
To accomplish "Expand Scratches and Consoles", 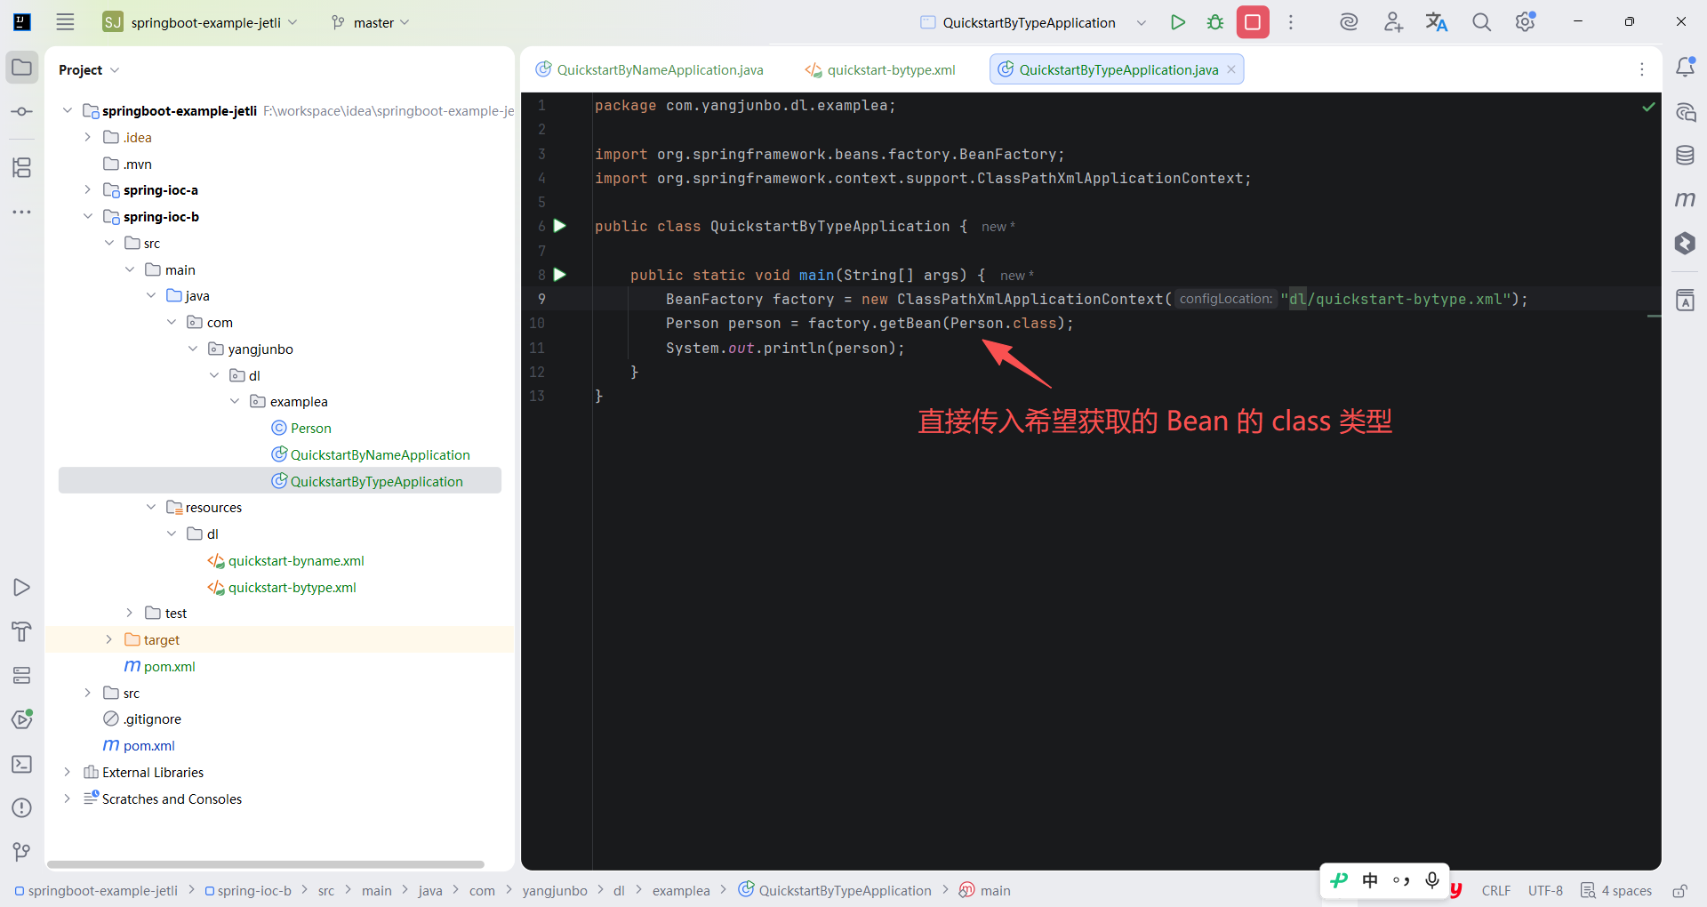I will (x=67, y=799).
